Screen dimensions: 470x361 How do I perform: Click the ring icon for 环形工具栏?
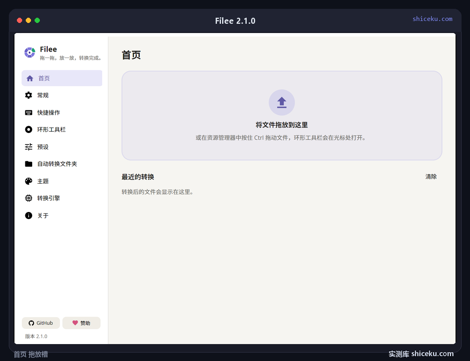(29, 129)
